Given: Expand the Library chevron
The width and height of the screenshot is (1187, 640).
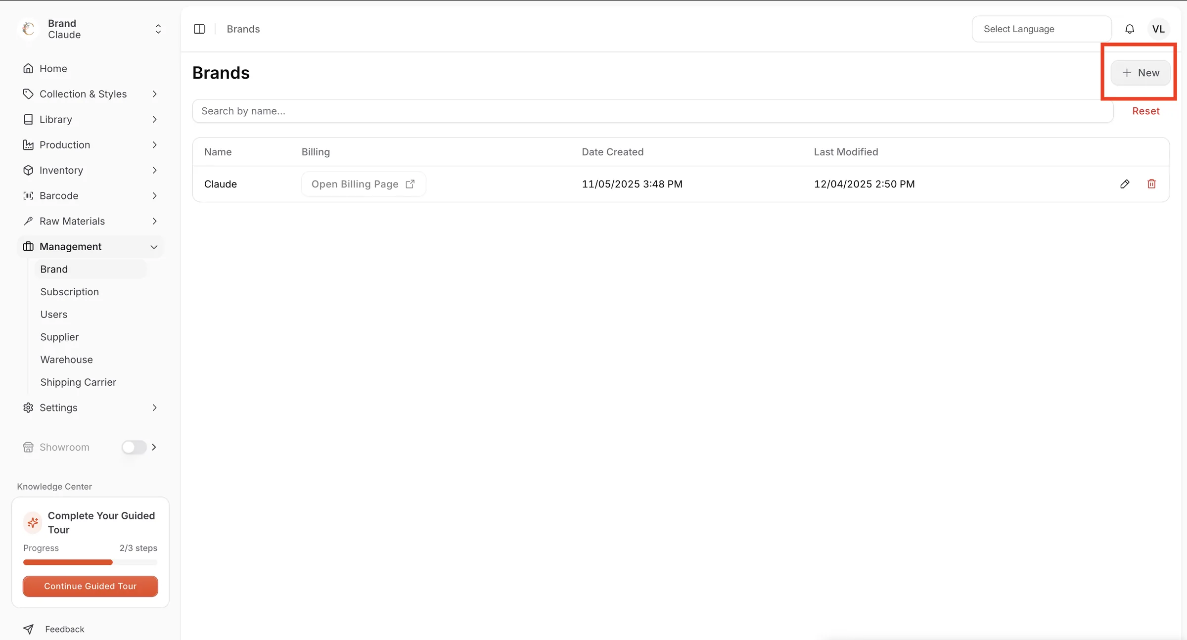Looking at the screenshot, I should click(154, 119).
